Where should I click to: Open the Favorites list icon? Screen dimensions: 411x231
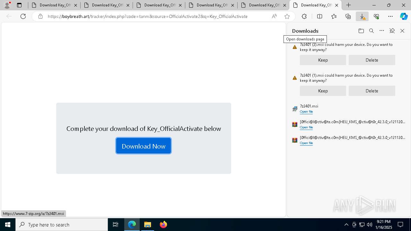pos(334,16)
